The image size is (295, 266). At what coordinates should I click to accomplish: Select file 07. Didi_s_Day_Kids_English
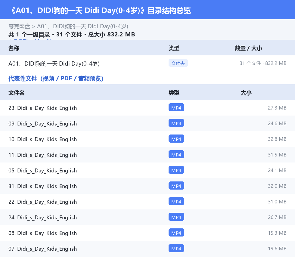(42, 249)
